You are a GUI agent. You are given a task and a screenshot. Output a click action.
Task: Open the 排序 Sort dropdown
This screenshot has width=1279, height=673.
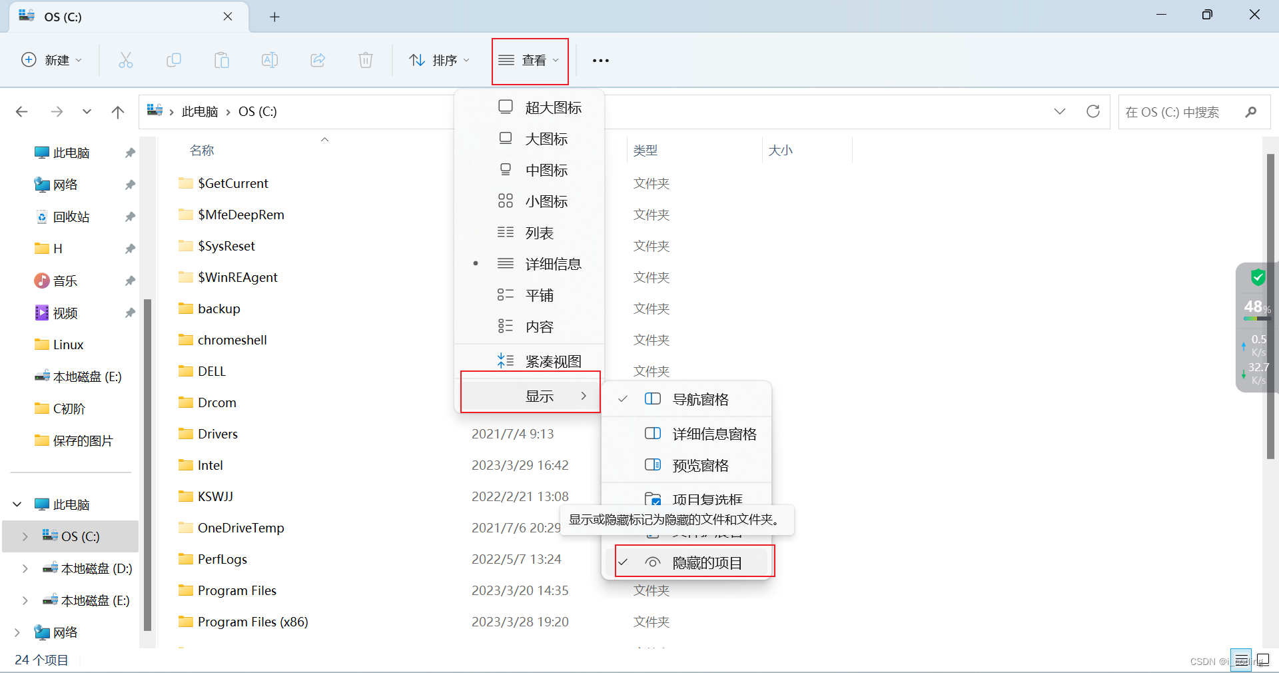point(440,60)
